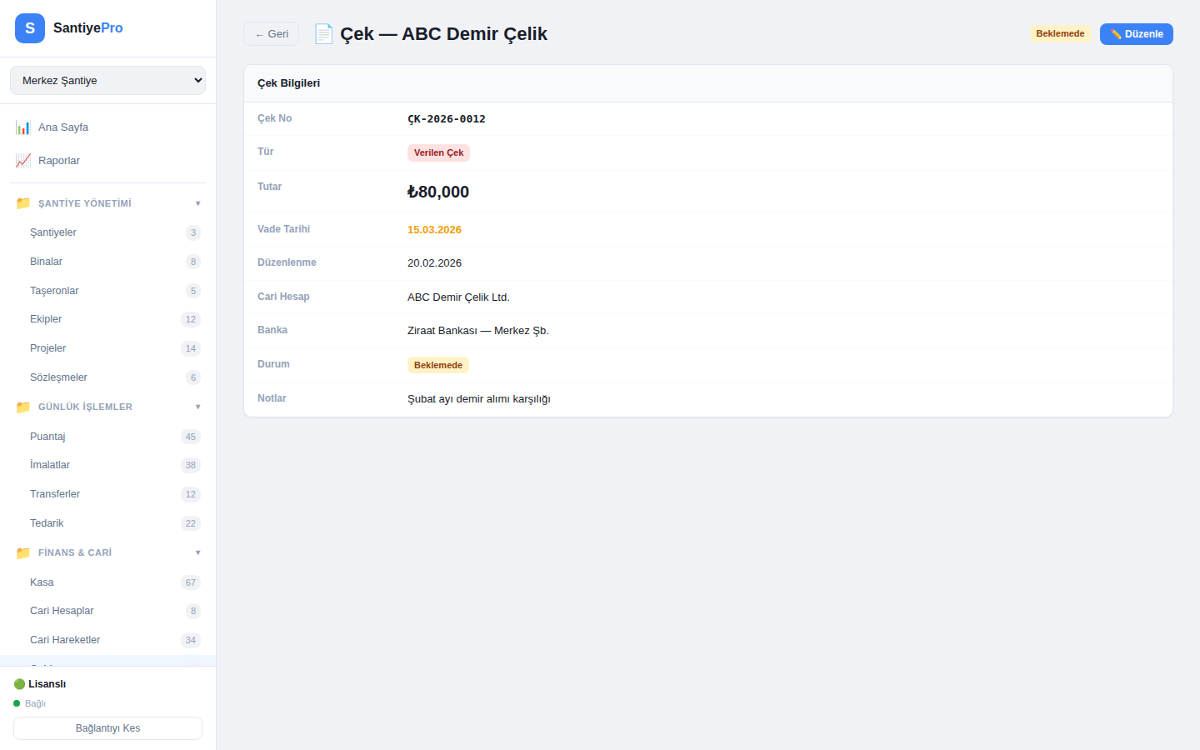Collapse the Finans & Cari section arrow
This screenshot has width=1200, height=750.
click(197, 552)
